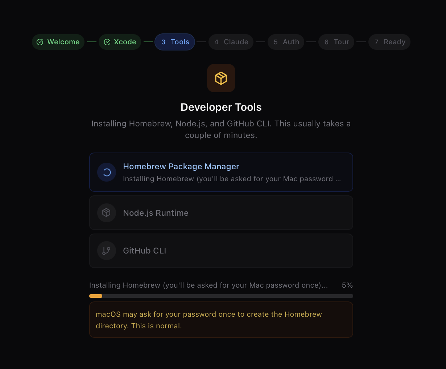Click the GitHub CLI branch icon
This screenshot has height=369, width=446.
pos(107,251)
